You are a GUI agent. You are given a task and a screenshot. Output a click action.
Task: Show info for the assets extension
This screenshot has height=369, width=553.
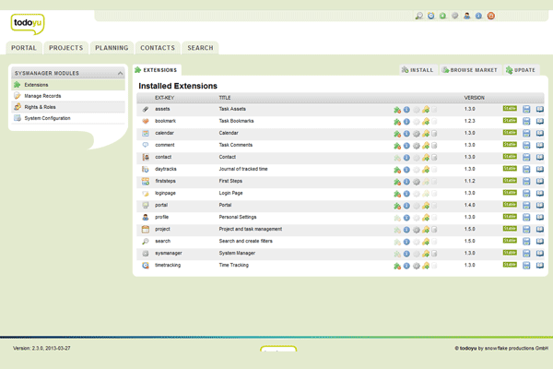406,109
